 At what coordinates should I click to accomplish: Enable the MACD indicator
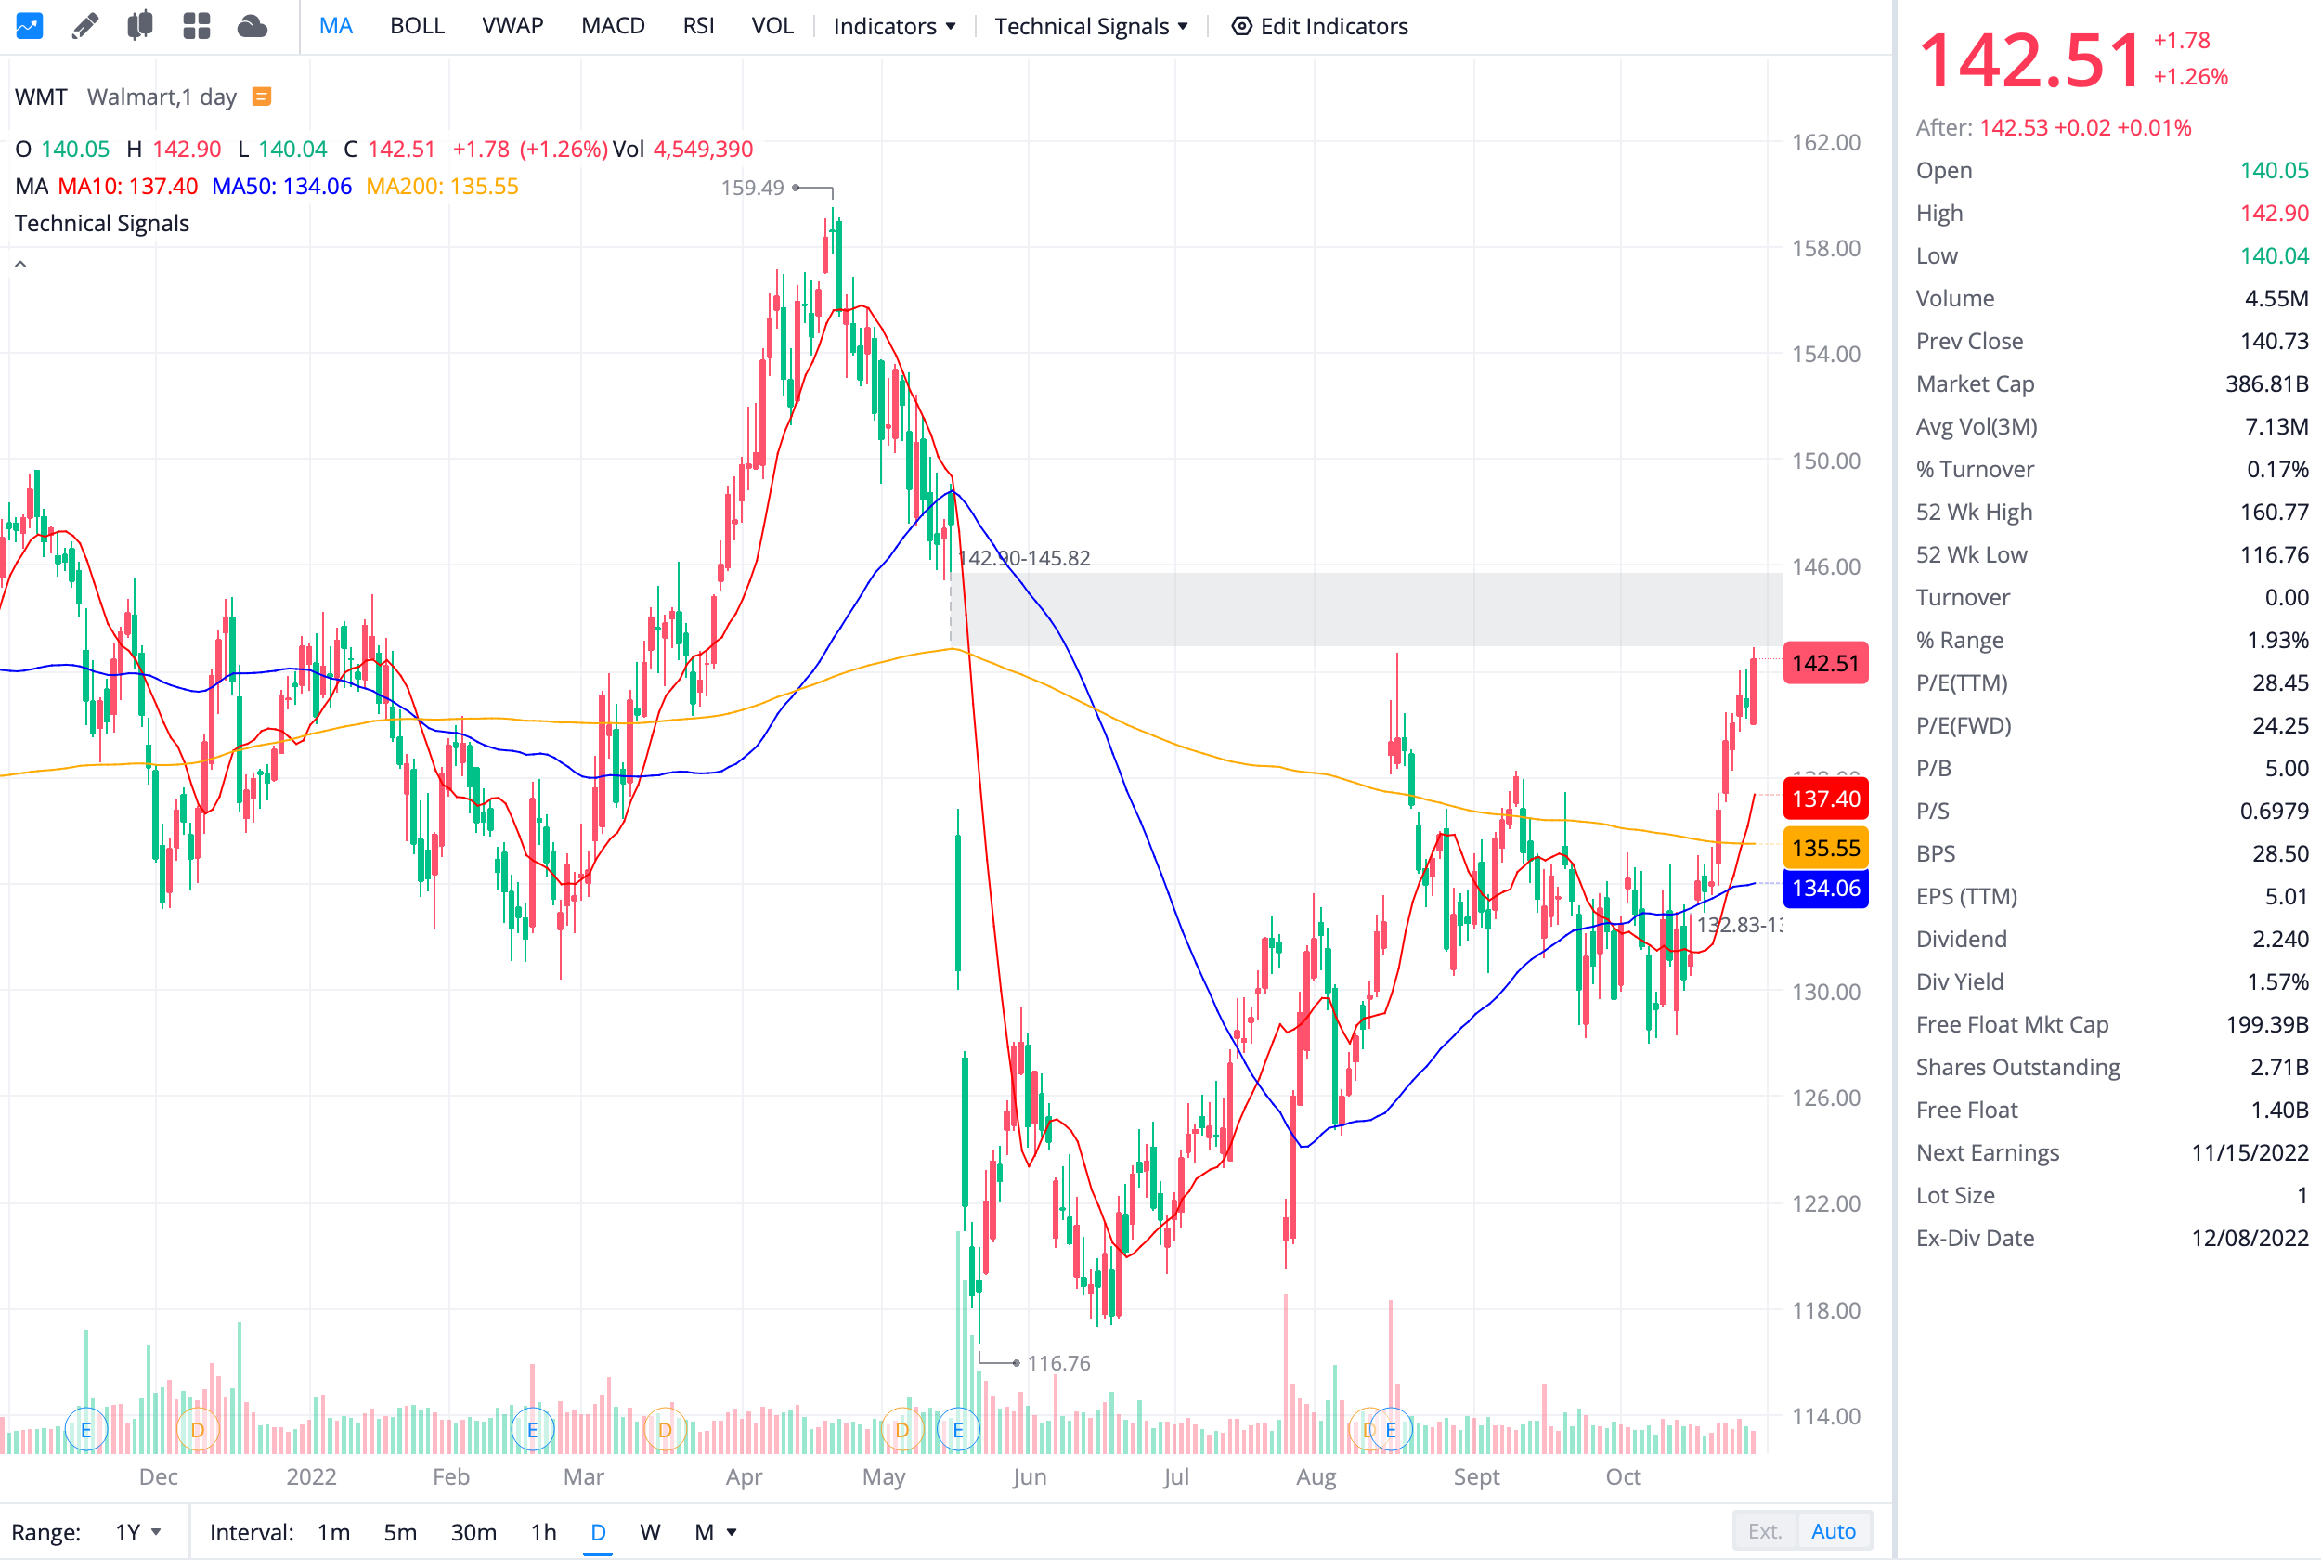coord(613,26)
